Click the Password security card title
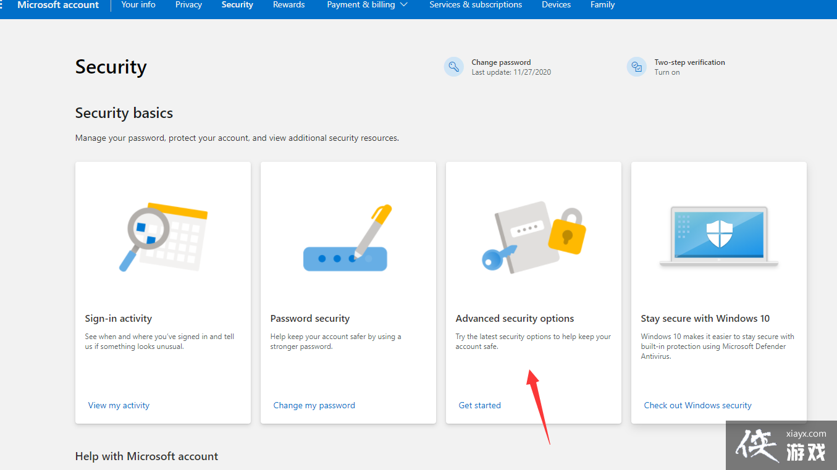837x470 pixels. coord(309,319)
